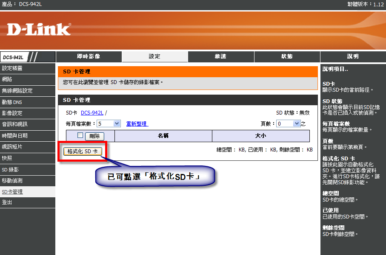Click the orange SD 卡管理 page title
Viewport: 386px width, 255px height.
click(x=77, y=72)
